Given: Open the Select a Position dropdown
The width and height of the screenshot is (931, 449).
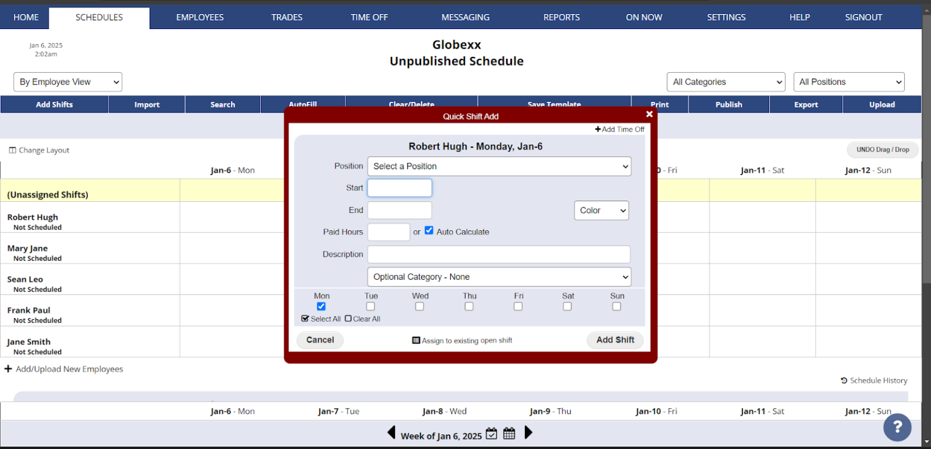Looking at the screenshot, I should (x=499, y=167).
